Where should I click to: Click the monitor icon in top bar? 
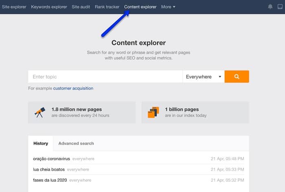[280, 7]
